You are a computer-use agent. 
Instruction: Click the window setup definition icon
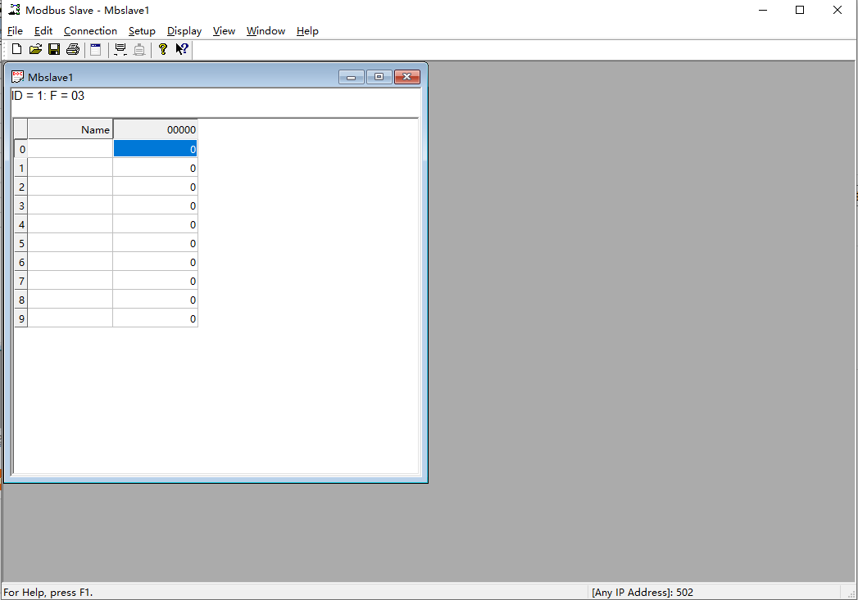point(96,49)
